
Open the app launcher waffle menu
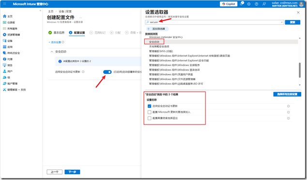[x=4, y=4]
